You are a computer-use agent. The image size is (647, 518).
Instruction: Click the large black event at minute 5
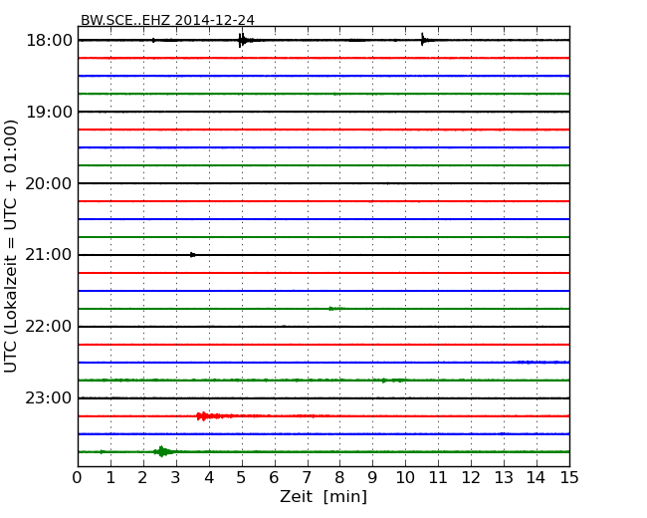pos(242,40)
